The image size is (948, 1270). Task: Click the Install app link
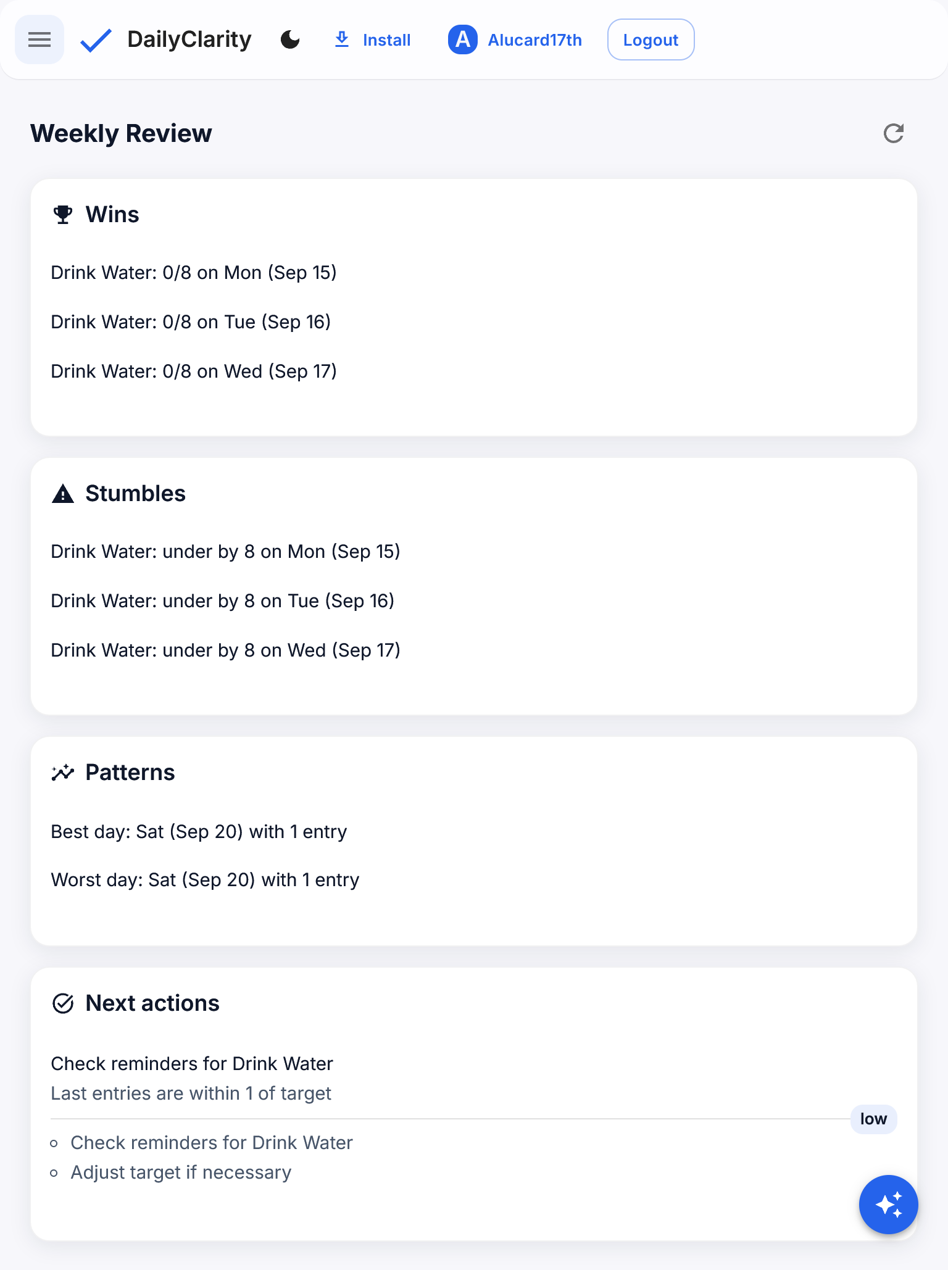(x=386, y=40)
